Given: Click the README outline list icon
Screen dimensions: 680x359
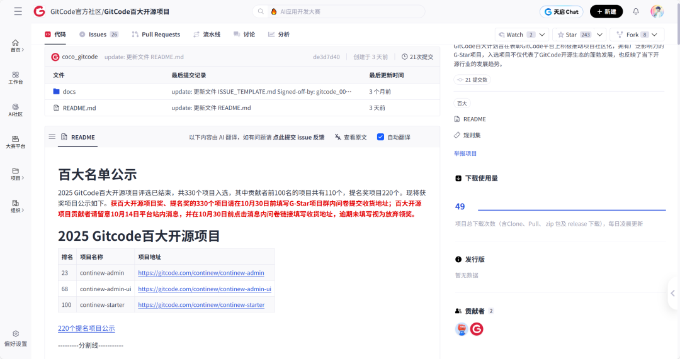Looking at the screenshot, I should 52,136.
